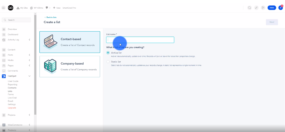Click the link chain icon in header
Screen dimensions: 285x132
point(256,8)
